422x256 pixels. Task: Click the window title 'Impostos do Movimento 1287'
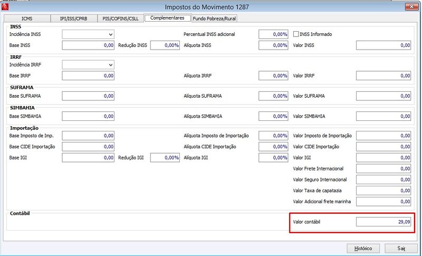pyautogui.click(x=207, y=7)
